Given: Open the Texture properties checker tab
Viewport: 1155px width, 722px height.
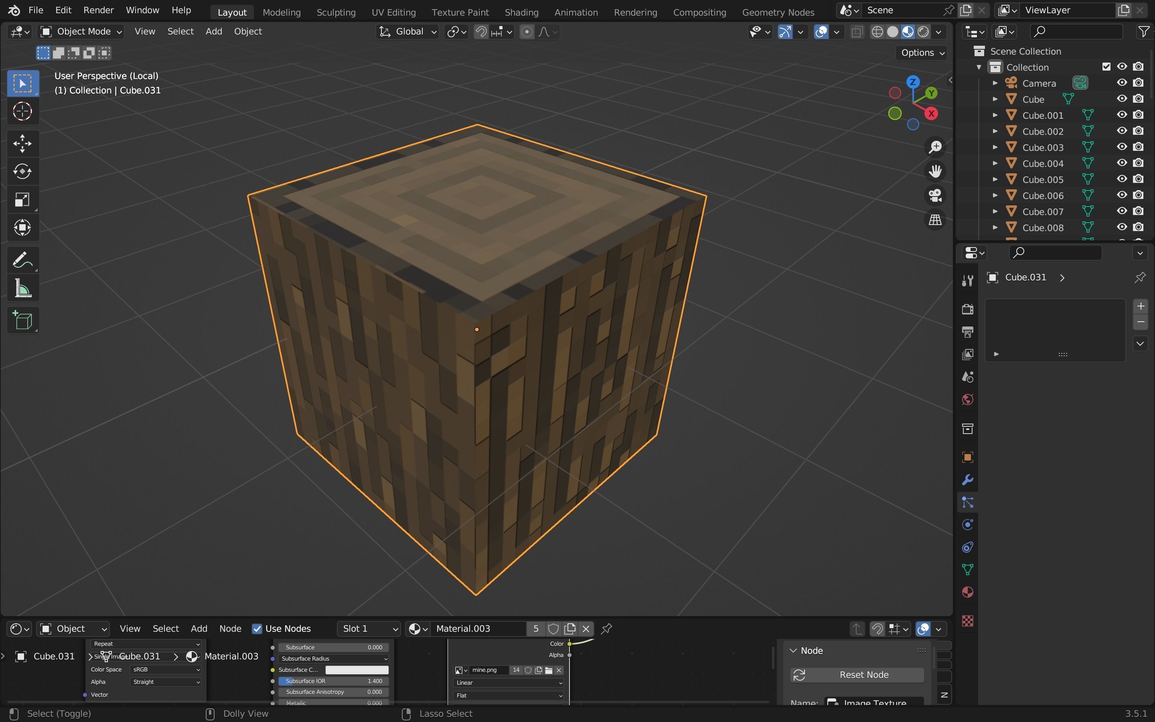Looking at the screenshot, I should [967, 621].
